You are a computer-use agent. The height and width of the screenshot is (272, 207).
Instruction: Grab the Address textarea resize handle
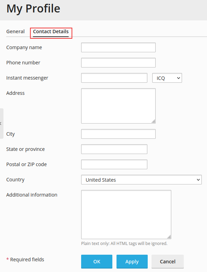coord(153,121)
